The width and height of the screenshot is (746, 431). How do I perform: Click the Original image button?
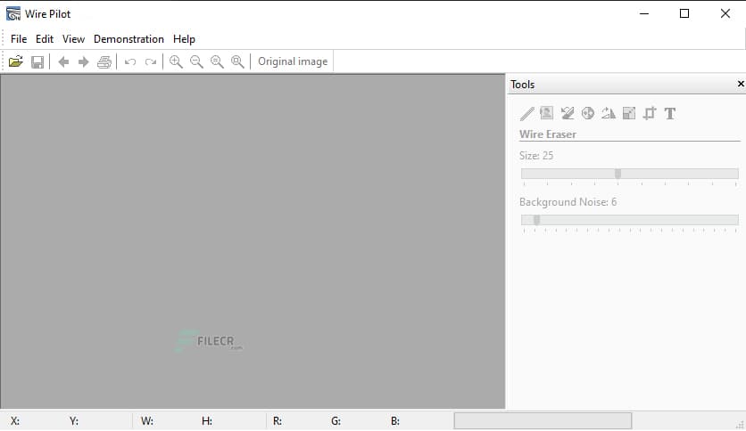click(x=293, y=61)
